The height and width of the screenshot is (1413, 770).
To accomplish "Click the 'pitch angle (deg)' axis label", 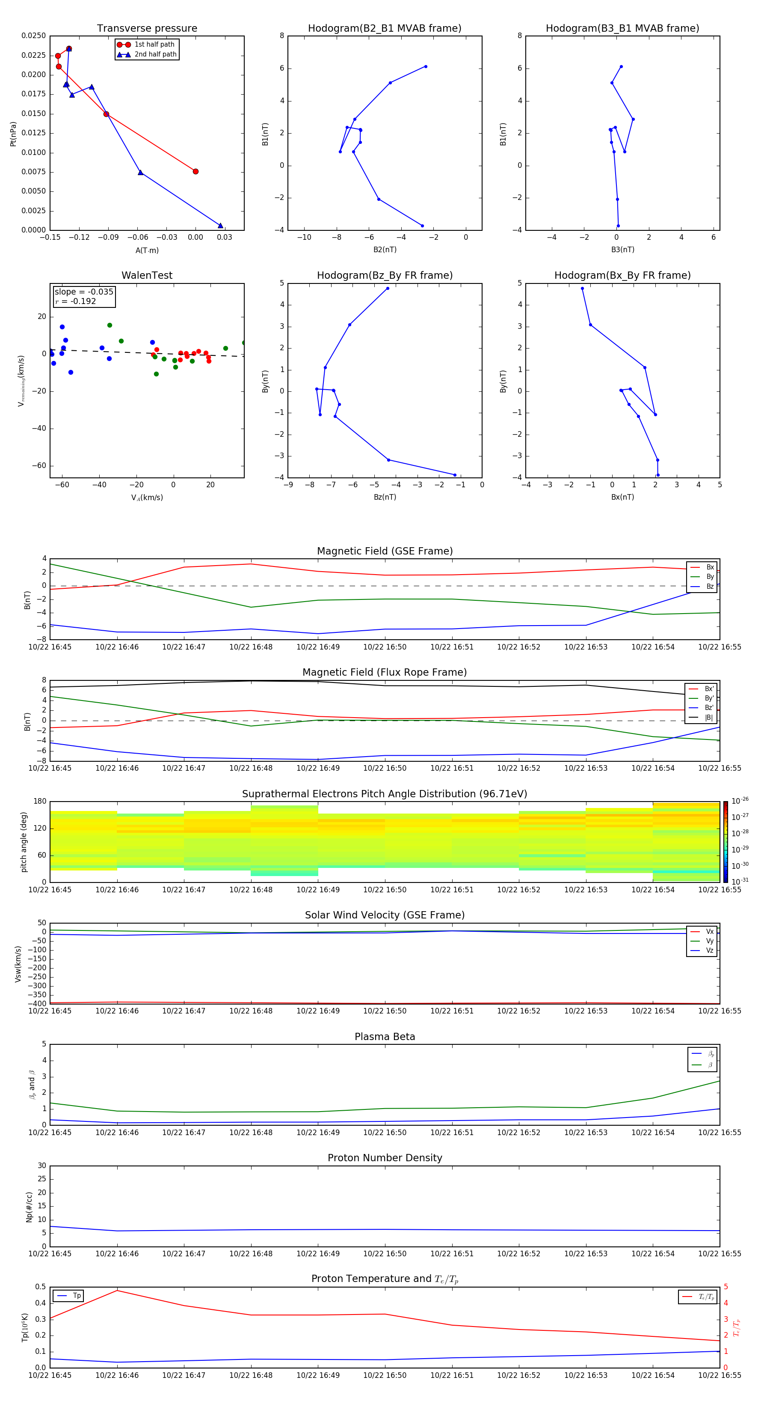I will click(24, 842).
